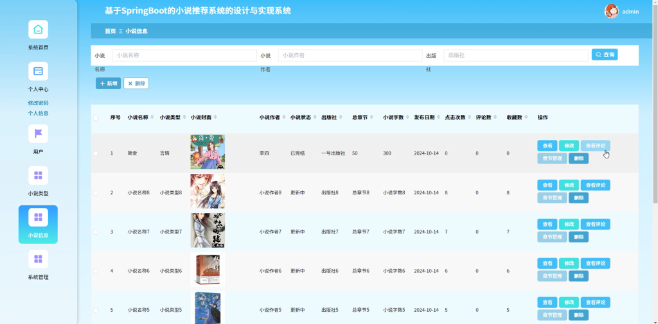Open the 系统管理 grid icon

(38, 259)
